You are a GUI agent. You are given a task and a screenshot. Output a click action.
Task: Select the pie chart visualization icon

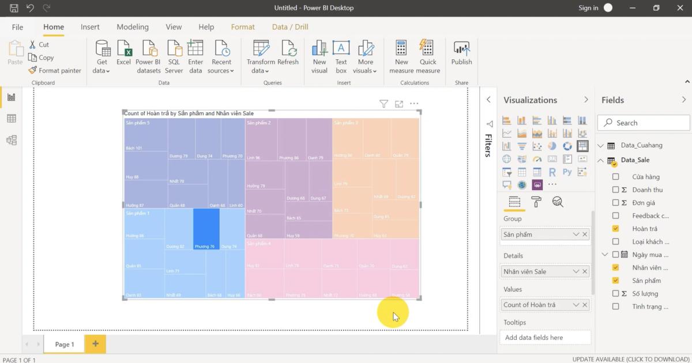552,146
